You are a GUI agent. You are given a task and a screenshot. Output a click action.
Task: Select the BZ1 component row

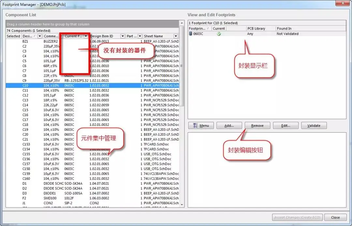[x=93, y=41]
